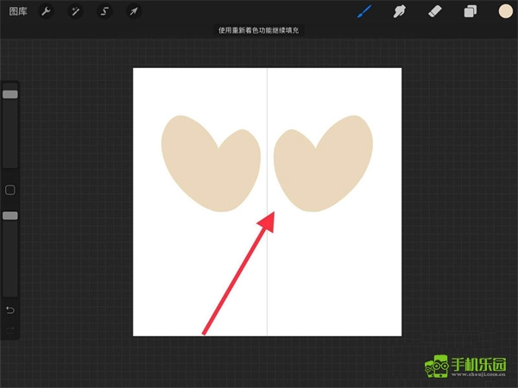Click the brush size slider handle

(x=10, y=94)
